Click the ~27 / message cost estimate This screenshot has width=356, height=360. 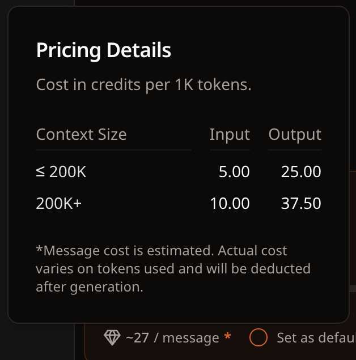172,338
